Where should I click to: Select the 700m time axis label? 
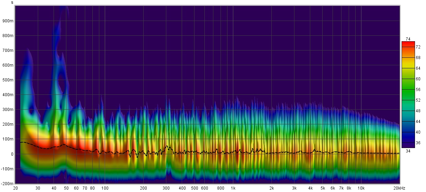(8, 50)
